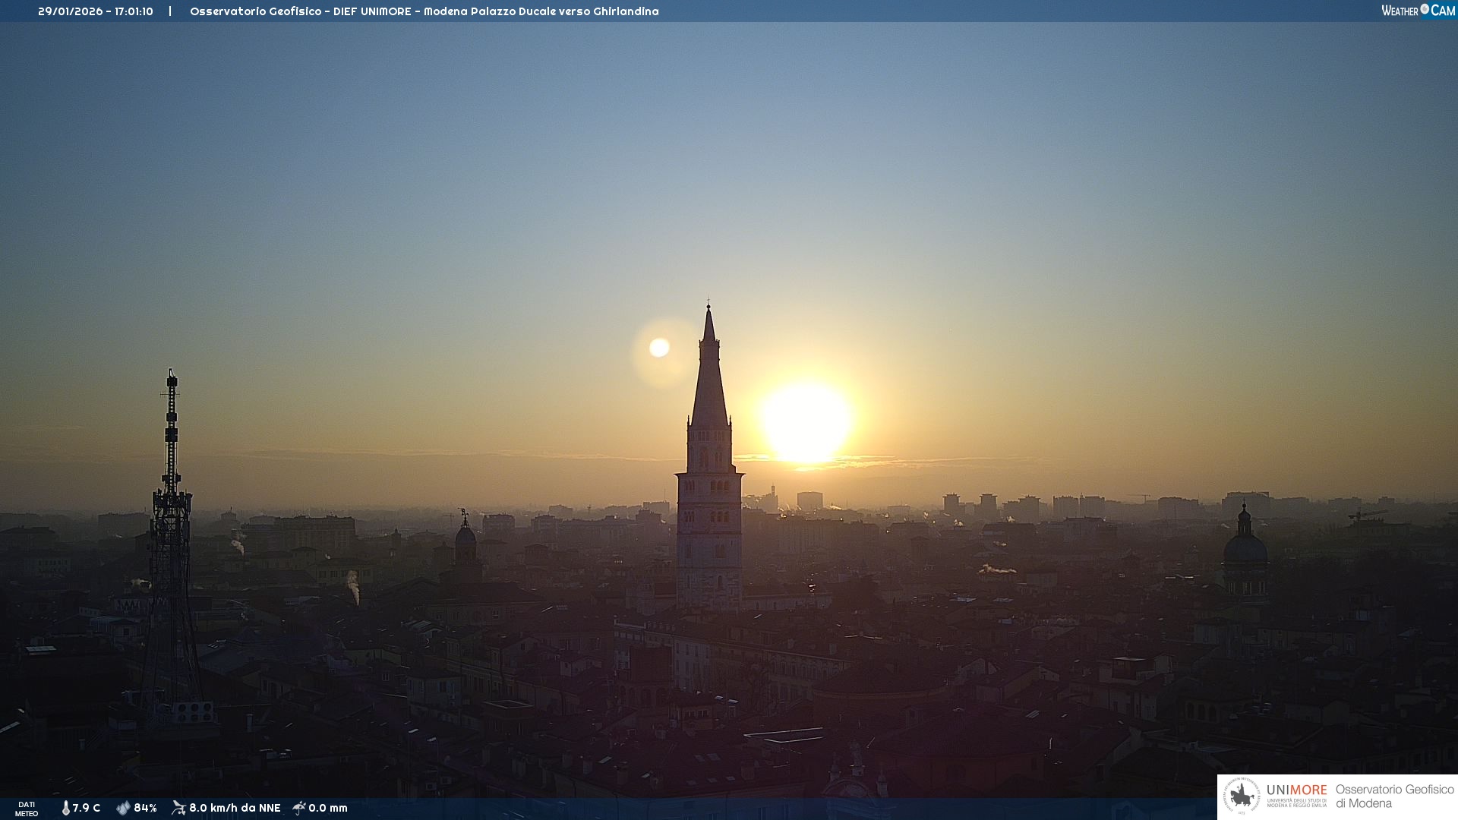
Task: Click the 0.0 mm rainfall value
Action: coord(328,808)
